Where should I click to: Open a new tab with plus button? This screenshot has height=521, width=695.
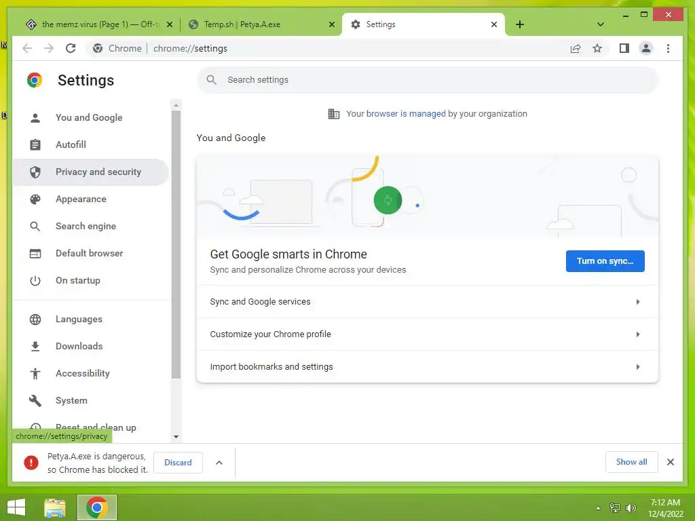click(520, 24)
